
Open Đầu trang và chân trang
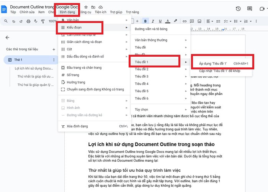point(95,67)
